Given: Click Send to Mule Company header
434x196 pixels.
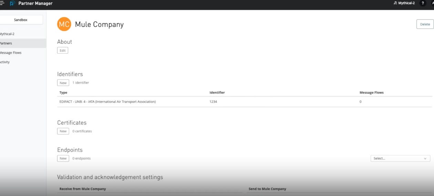Looking at the screenshot, I should tap(267, 189).
